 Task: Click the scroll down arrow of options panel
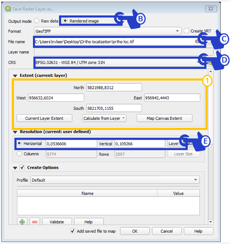click(210, 222)
